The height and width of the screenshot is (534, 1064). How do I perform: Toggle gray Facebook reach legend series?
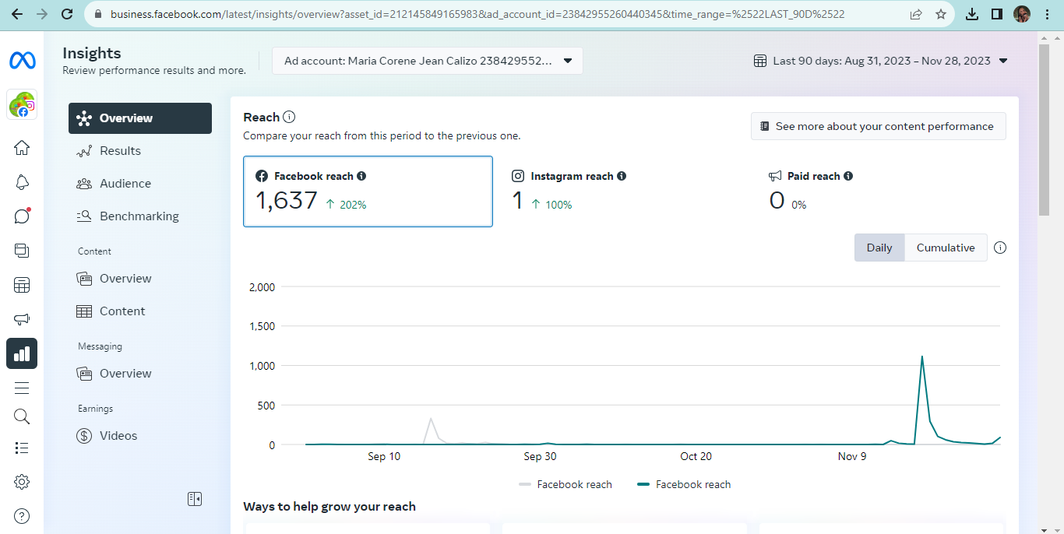pos(565,484)
